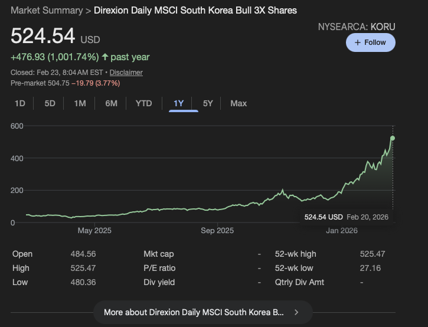Click the chart endpoint dot at Feb 20, 2026
This screenshot has height=327, width=428.
[x=393, y=138]
